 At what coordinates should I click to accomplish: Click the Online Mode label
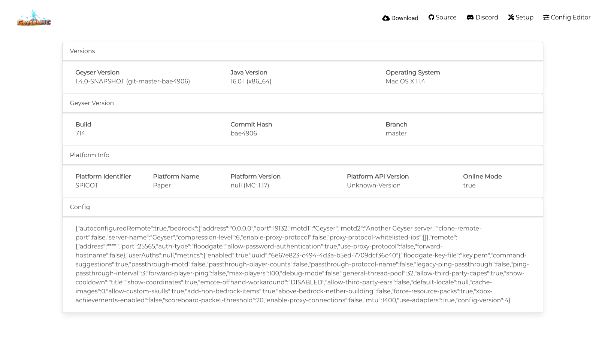click(483, 177)
